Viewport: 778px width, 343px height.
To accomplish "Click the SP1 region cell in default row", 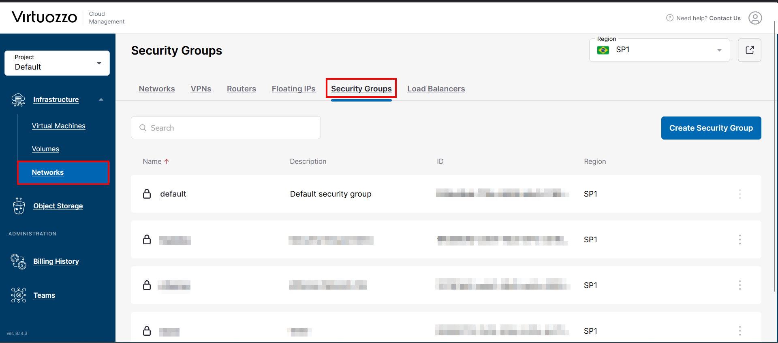I will 590,194.
